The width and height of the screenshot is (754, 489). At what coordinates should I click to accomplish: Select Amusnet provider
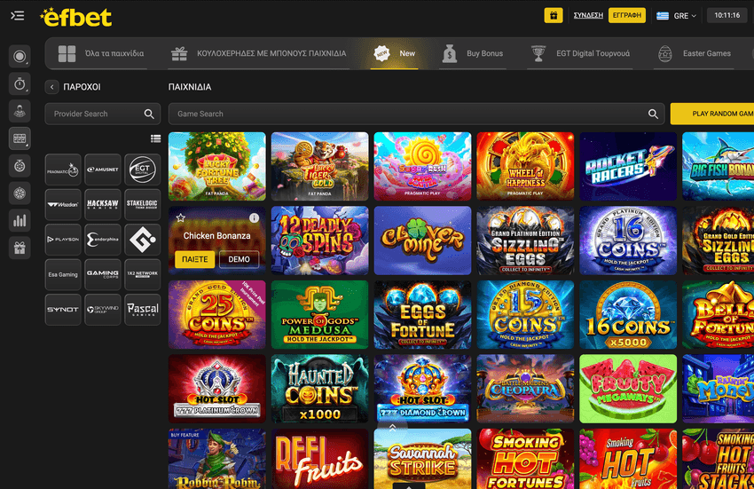[x=103, y=170]
